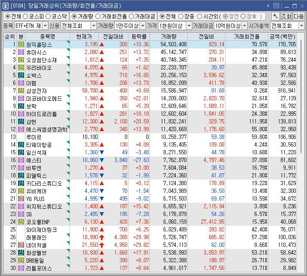Screen dimensions: 307x276
Task: Open the 신용 전체조회 dropdown
Action: pos(94,26)
